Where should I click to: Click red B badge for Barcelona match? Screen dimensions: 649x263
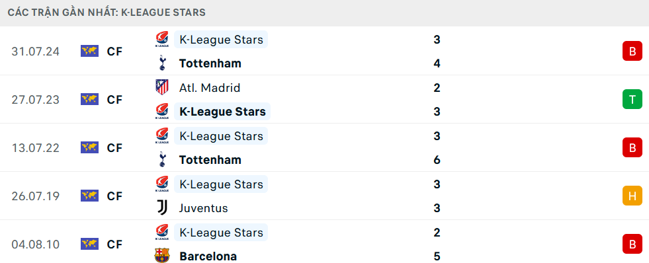click(x=632, y=244)
